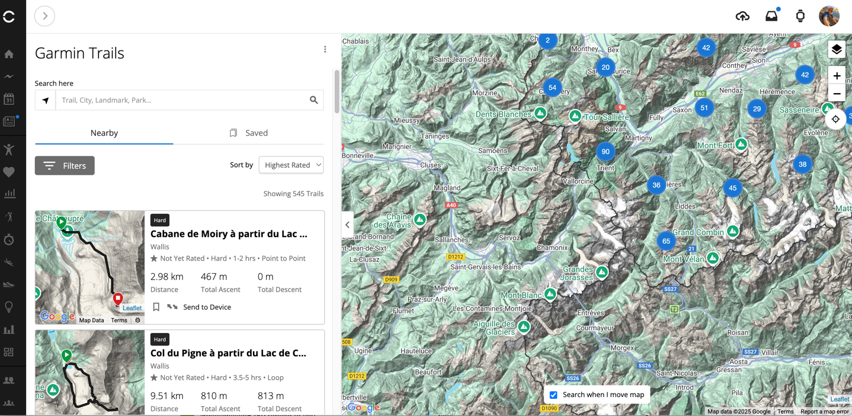This screenshot has width=852, height=416.
Task: Open the shoe Gear icon
Action: click(x=9, y=284)
